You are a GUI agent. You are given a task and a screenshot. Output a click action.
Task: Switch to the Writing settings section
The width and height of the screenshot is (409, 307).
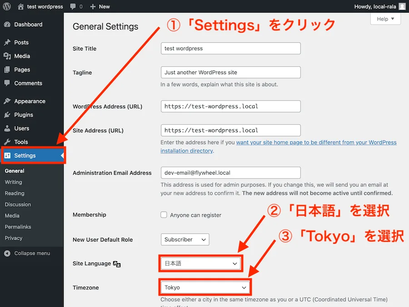(x=14, y=182)
